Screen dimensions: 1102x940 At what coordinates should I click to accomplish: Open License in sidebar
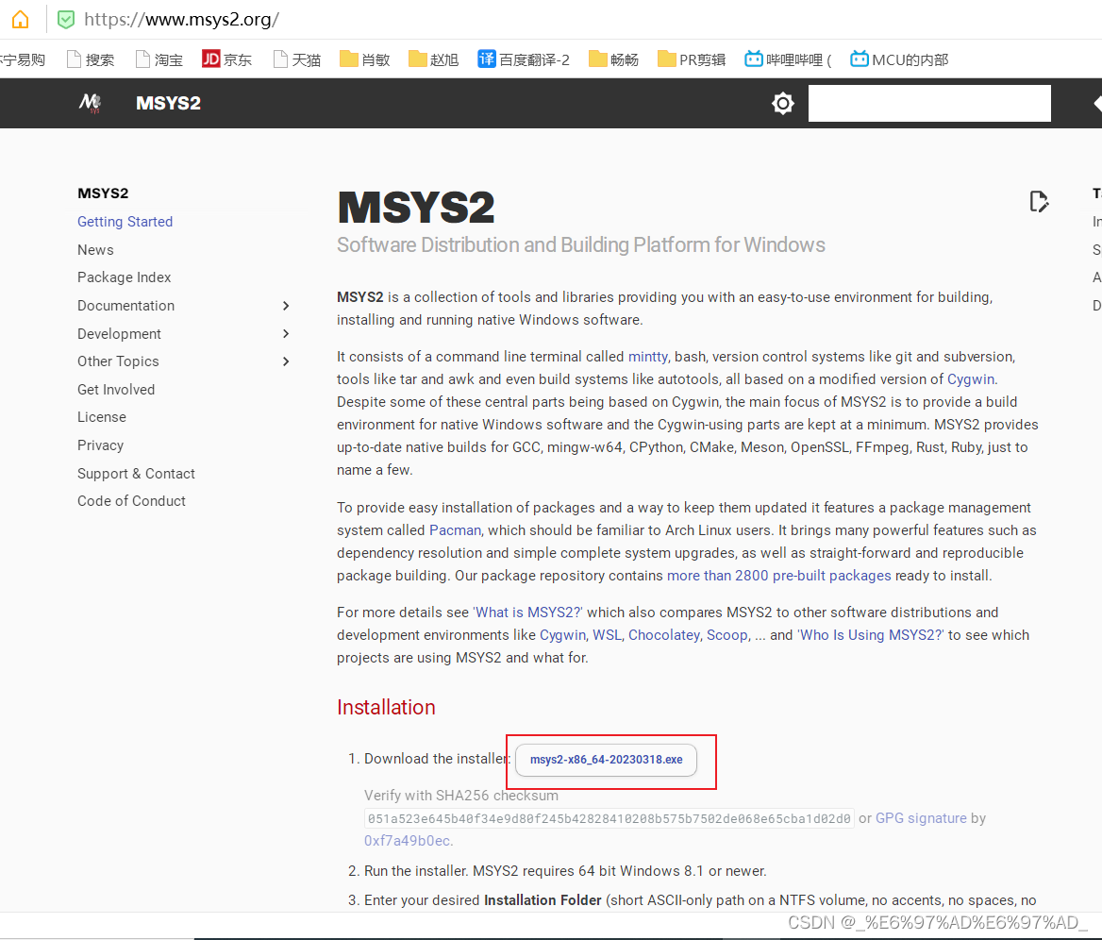102,417
